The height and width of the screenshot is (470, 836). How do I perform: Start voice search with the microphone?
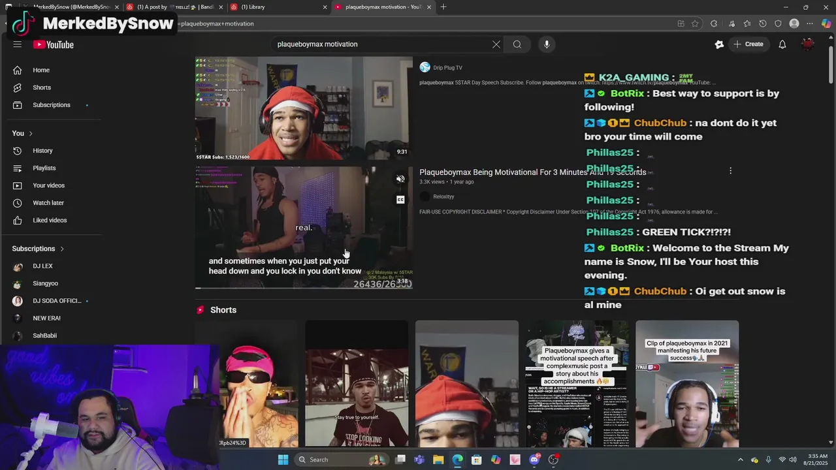point(547,44)
